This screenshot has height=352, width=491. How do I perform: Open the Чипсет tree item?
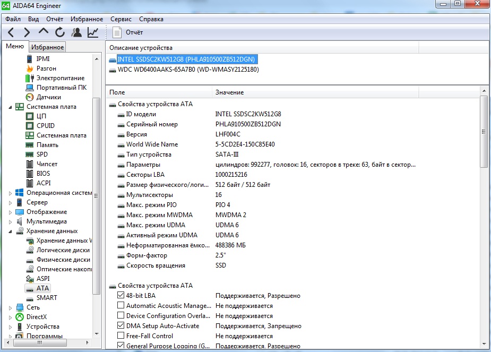click(x=47, y=164)
